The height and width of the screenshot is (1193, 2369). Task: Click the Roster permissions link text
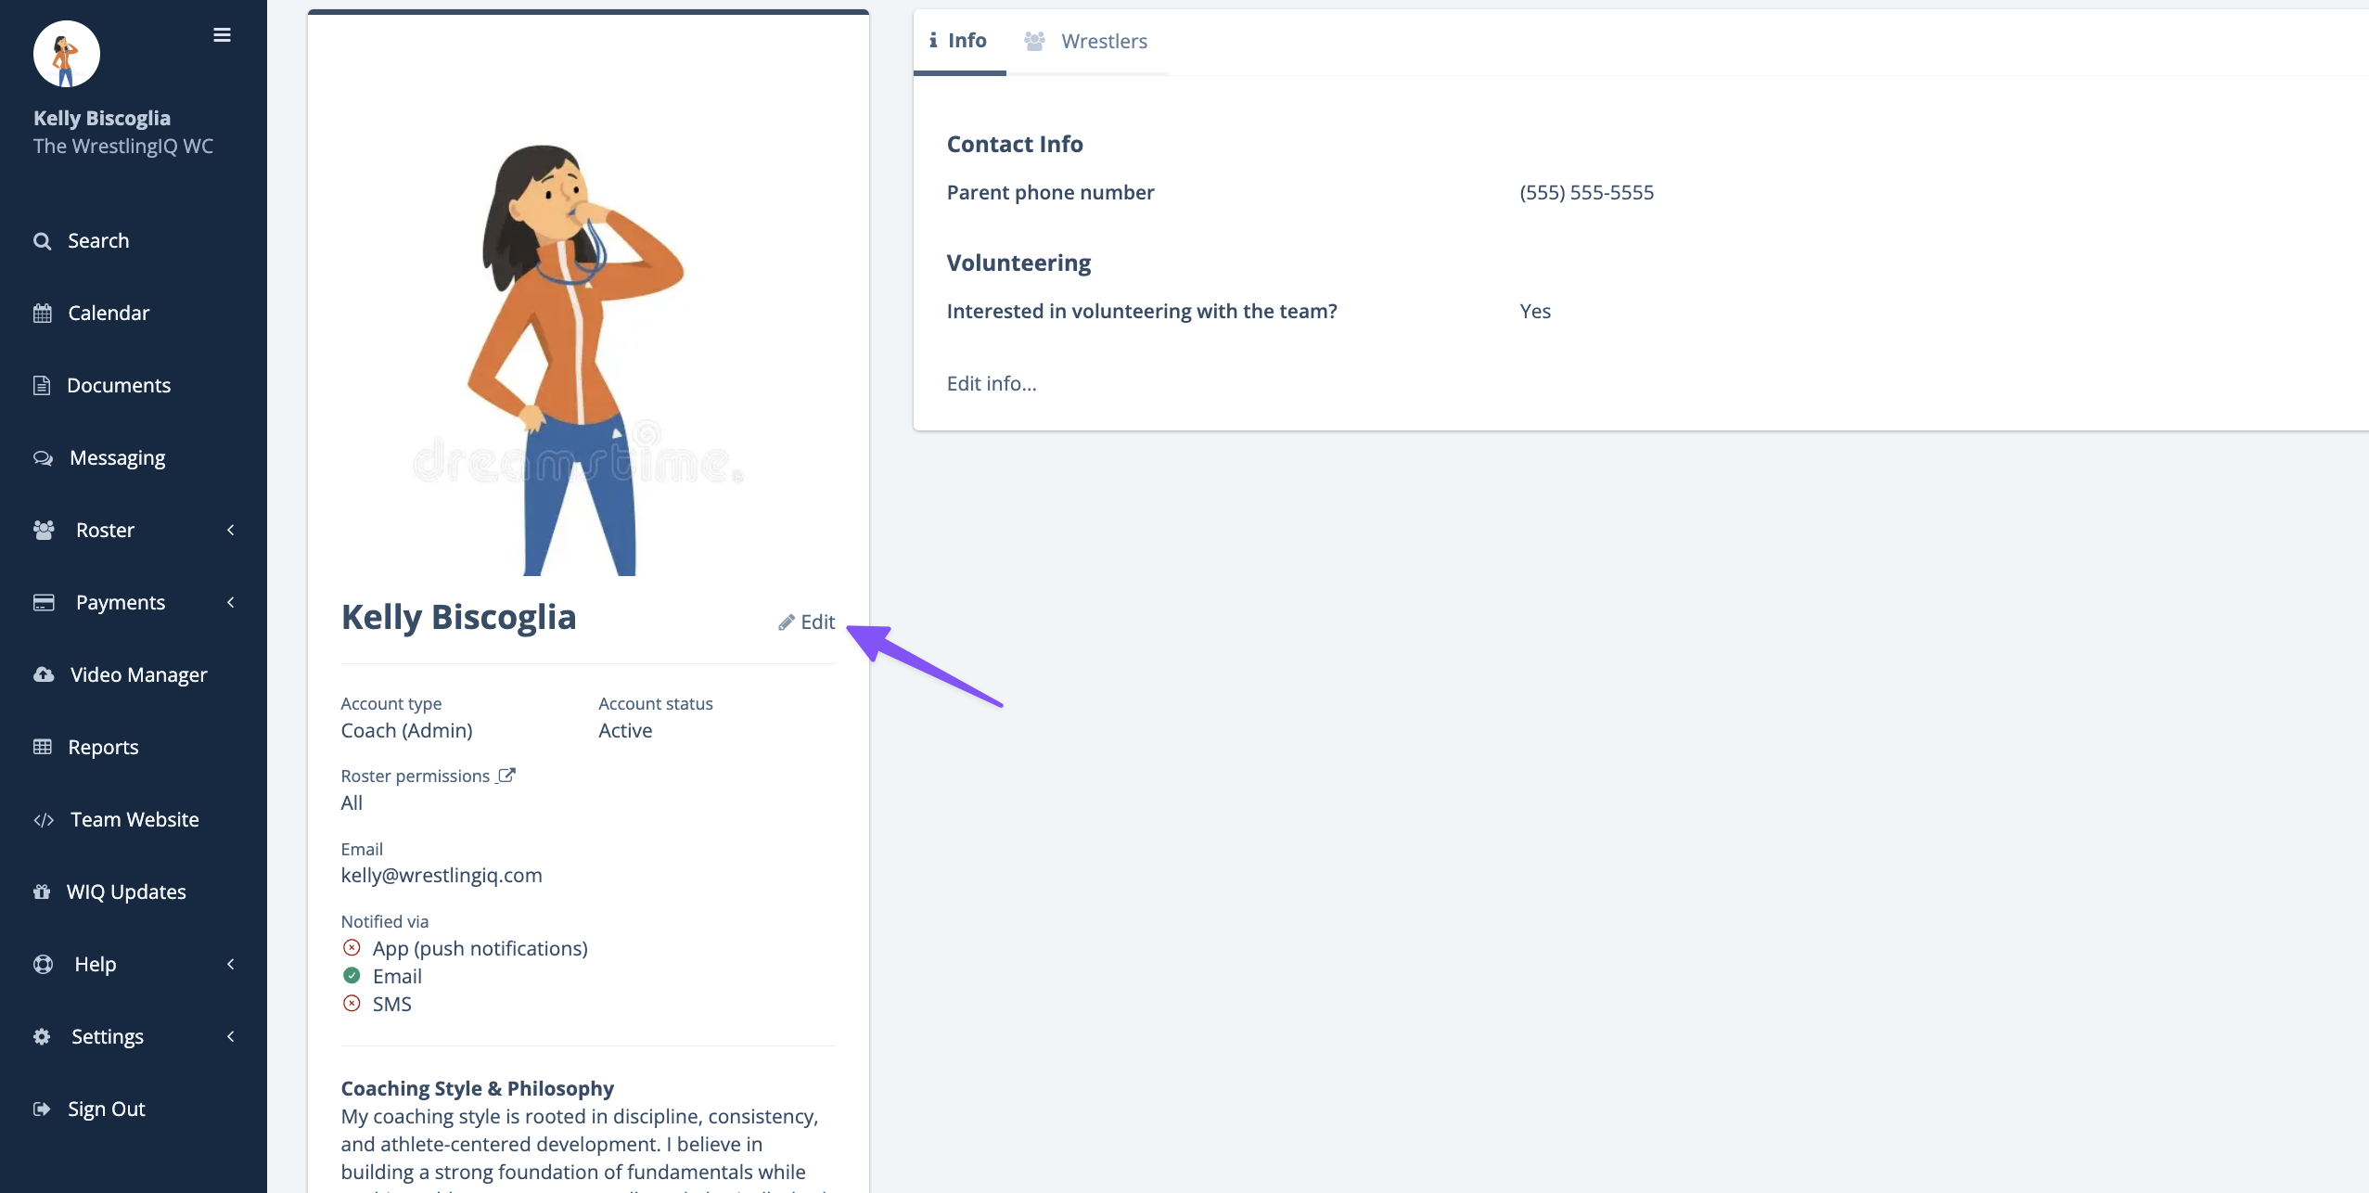coord(415,776)
